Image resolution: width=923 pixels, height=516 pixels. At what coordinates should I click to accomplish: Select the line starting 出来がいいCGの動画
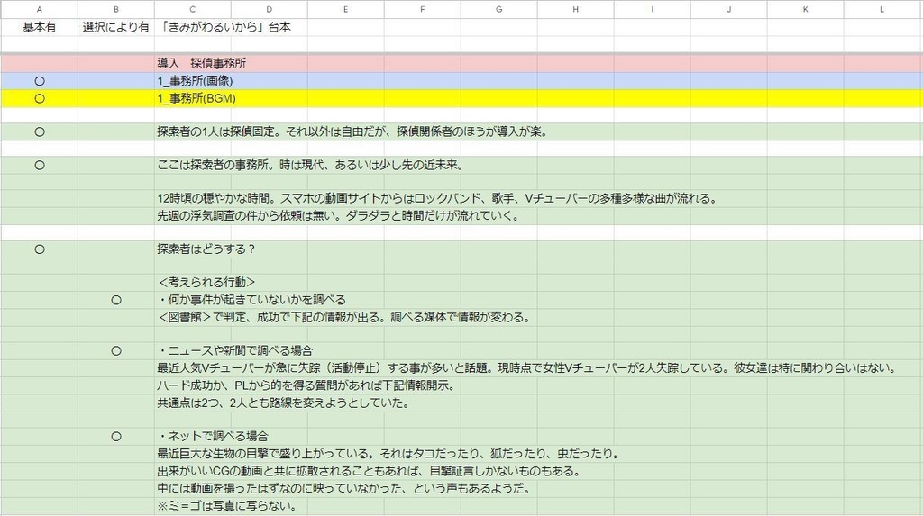point(369,471)
